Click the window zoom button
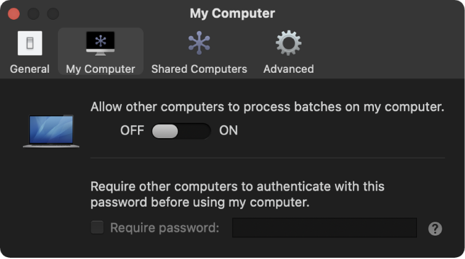This screenshot has height=259, width=465. pos(53,14)
